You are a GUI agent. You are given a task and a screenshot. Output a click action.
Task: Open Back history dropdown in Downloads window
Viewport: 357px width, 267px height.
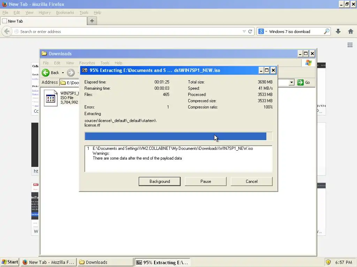(63, 73)
